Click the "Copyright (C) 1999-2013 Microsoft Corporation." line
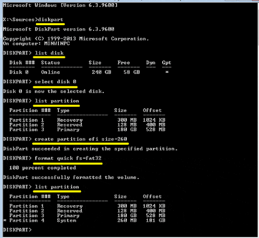Viewport: 259px width, 238px height. tap(76, 39)
